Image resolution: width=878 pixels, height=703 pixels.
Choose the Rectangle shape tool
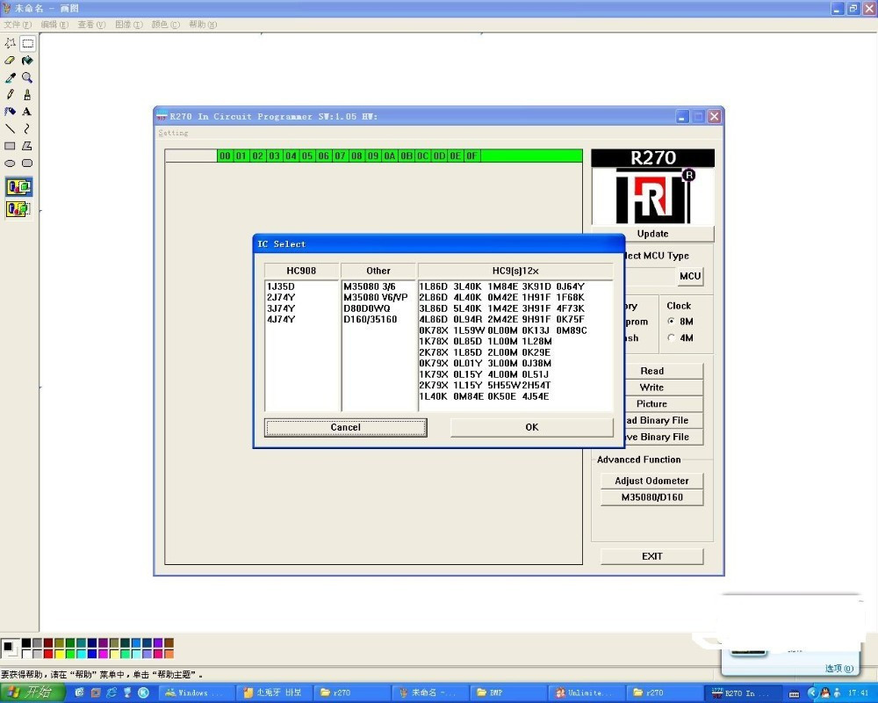coord(10,146)
